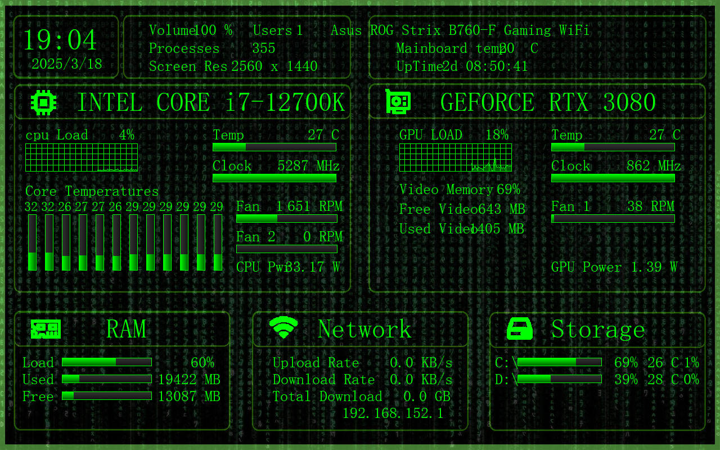
Task: Click the 192.168.152.1 IP address
Action: (393, 413)
